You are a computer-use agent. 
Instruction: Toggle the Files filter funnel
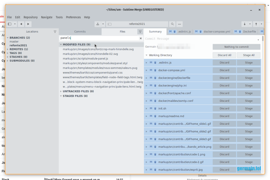140,32
